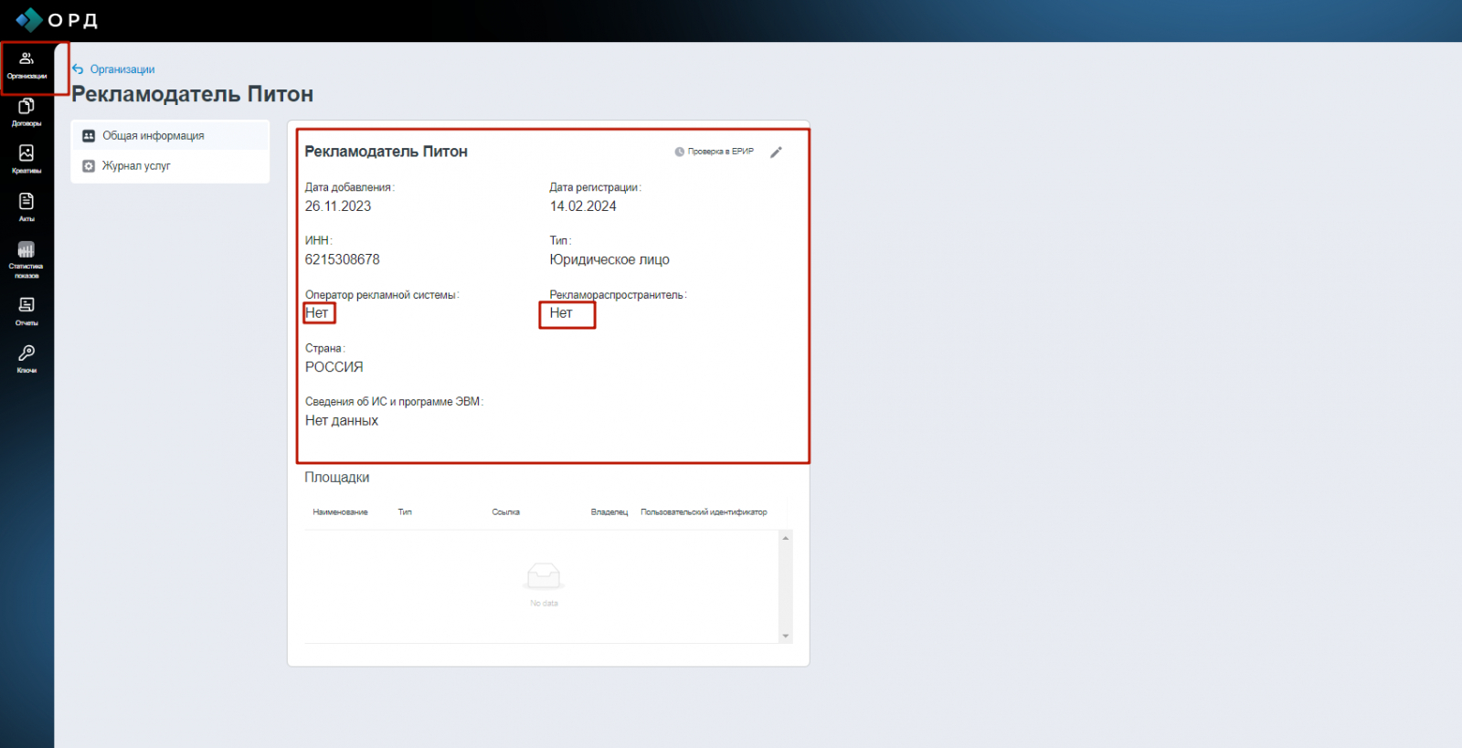1462x748 pixels.
Task: Open the Акты sidebar section
Action: pos(26,206)
